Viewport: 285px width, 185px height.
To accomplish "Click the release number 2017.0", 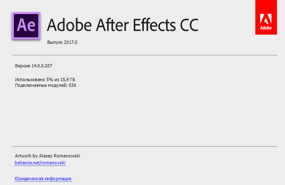I will (x=71, y=42).
